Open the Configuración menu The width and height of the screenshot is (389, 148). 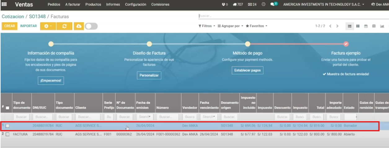pyautogui.click(x=135, y=5)
